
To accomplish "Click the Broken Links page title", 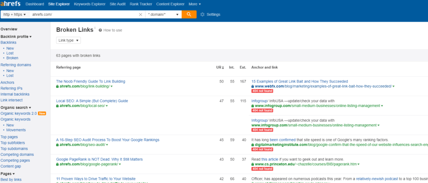I will pos(74,30).
